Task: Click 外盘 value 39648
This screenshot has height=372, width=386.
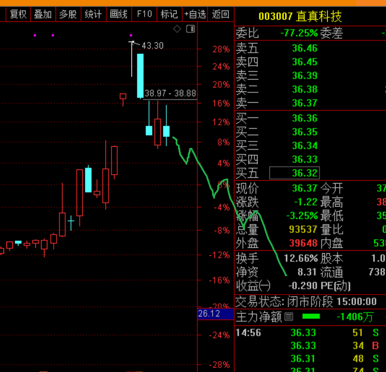Action: 303,243
